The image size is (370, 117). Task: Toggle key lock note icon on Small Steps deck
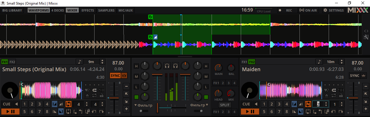coord(80,62)
